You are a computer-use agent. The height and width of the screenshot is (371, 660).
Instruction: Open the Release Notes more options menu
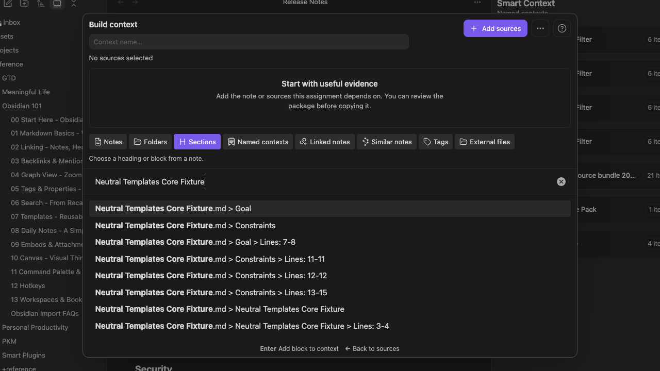477,3
